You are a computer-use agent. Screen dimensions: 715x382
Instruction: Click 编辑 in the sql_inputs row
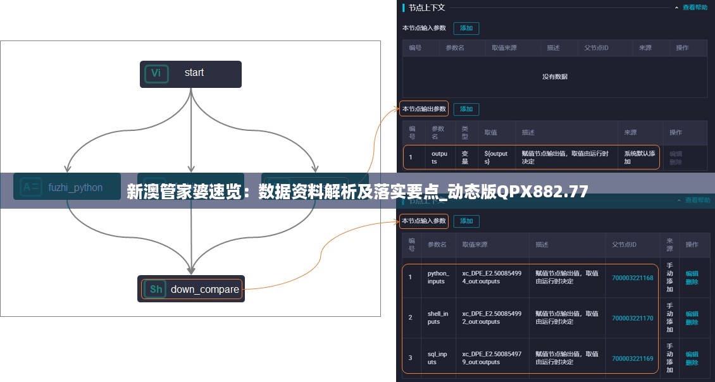(692, 354)
